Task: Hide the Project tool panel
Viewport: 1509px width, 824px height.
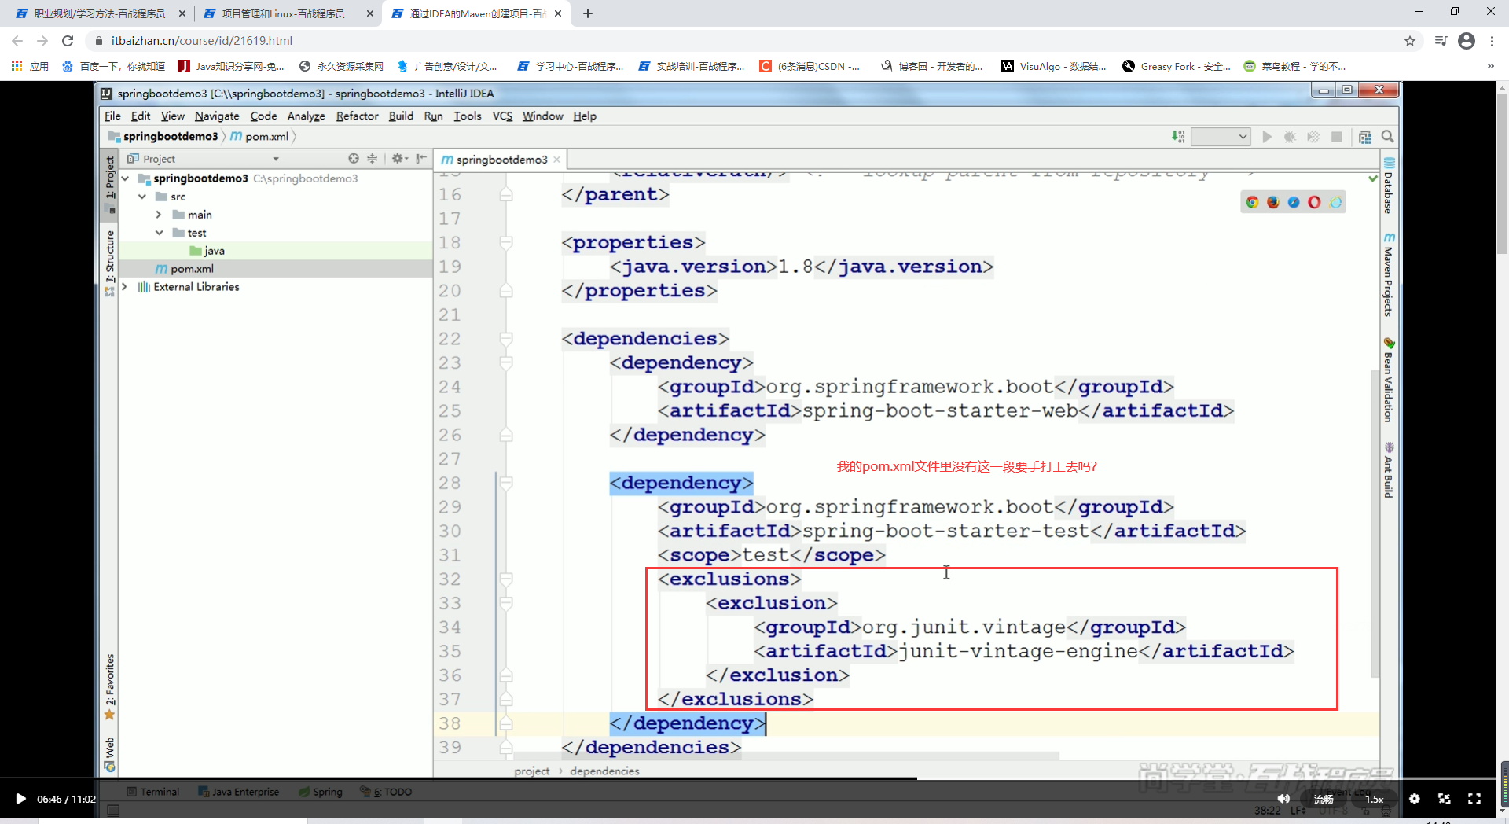Action: coord(421,159)
